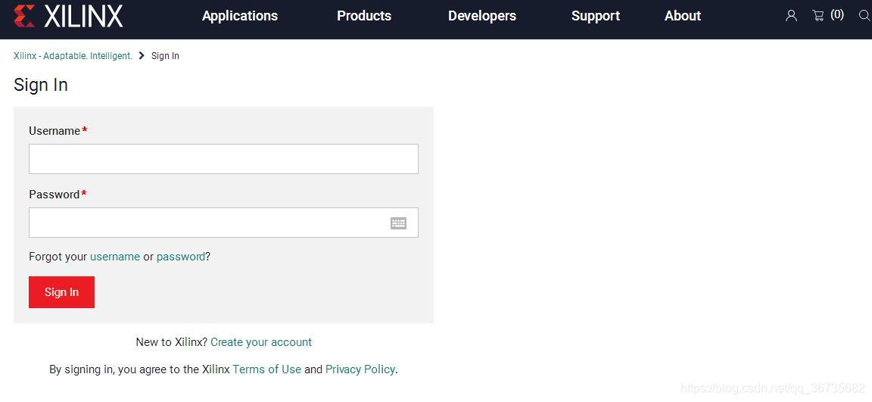Open the Products menu

pyautogui.click(x=364, y=16)
